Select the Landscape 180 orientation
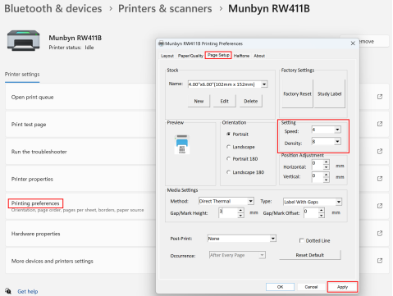 click(x=228, y=172)
